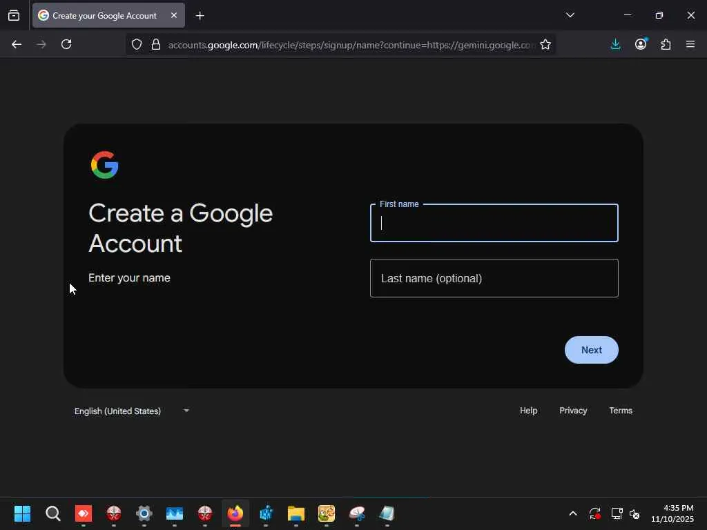
Task: Close the Create your Google Account tab
Action: pos(173,15)
